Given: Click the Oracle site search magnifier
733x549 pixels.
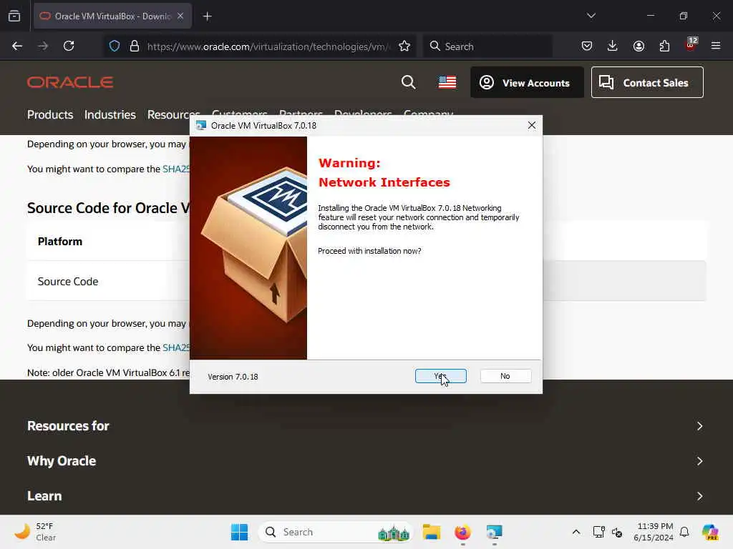Looking at the screenshot, I should tap(408, 82).
